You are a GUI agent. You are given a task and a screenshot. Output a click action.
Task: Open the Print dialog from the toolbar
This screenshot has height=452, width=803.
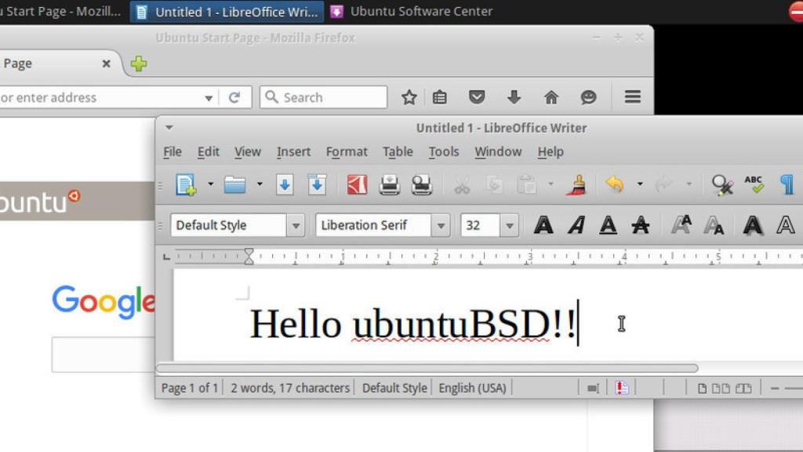(389, 184)
